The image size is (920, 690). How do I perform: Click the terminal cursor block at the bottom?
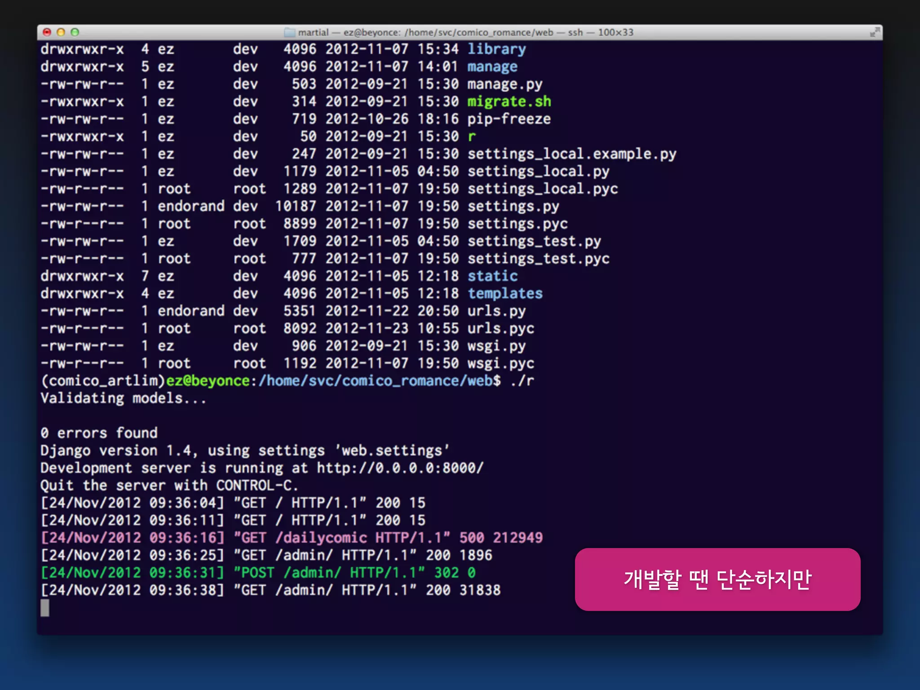pyautogui.click(x=45, y=608)
